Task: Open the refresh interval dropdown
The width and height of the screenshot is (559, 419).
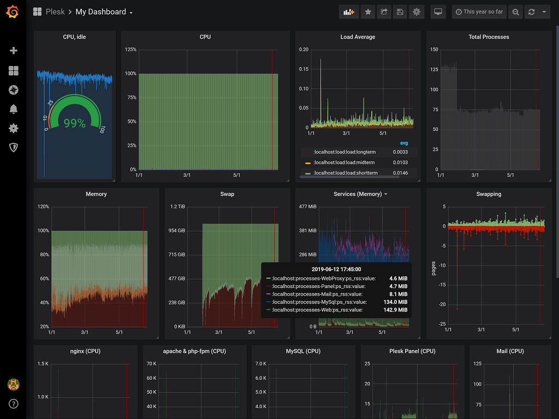Action: 544,11
